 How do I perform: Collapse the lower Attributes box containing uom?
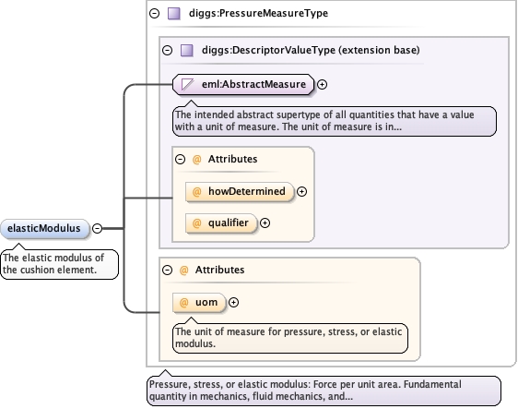(167, 271)
